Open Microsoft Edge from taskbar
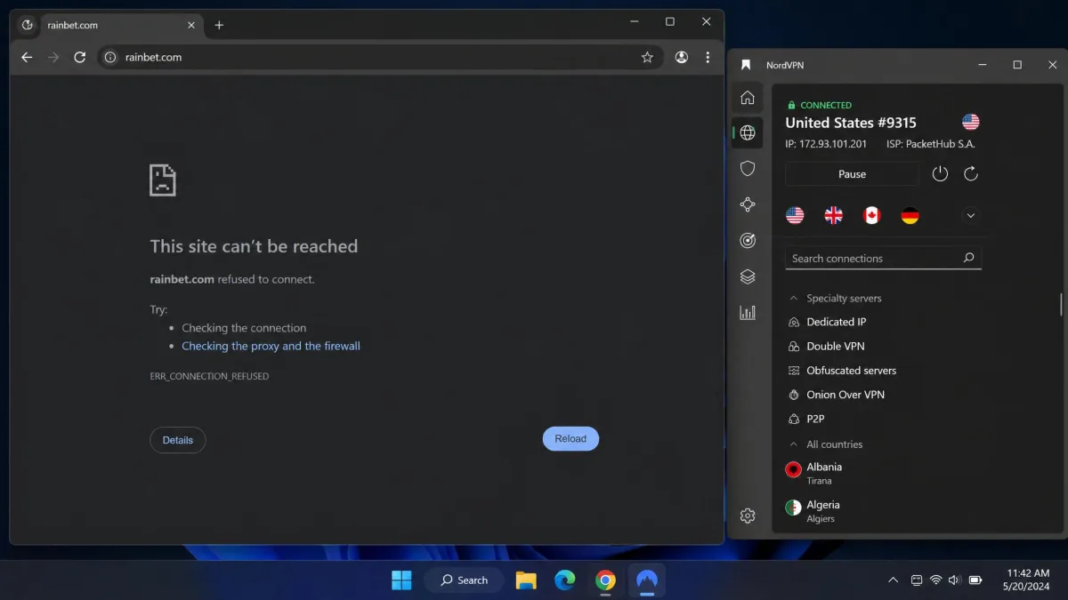 565,580
